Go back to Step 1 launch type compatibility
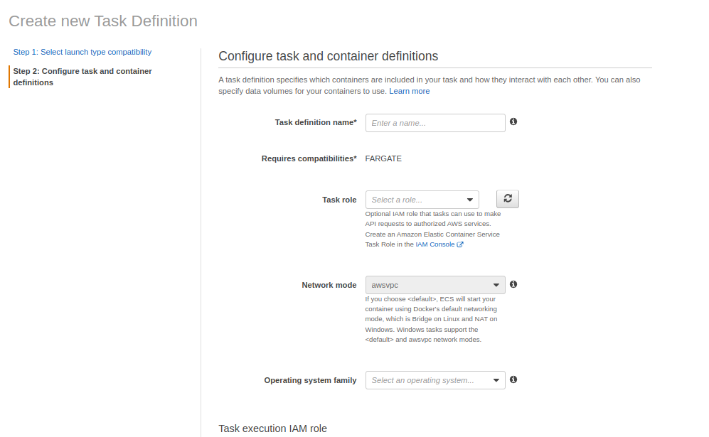The width and height of the screenshot is (709, 437). (x=82, y=52)
